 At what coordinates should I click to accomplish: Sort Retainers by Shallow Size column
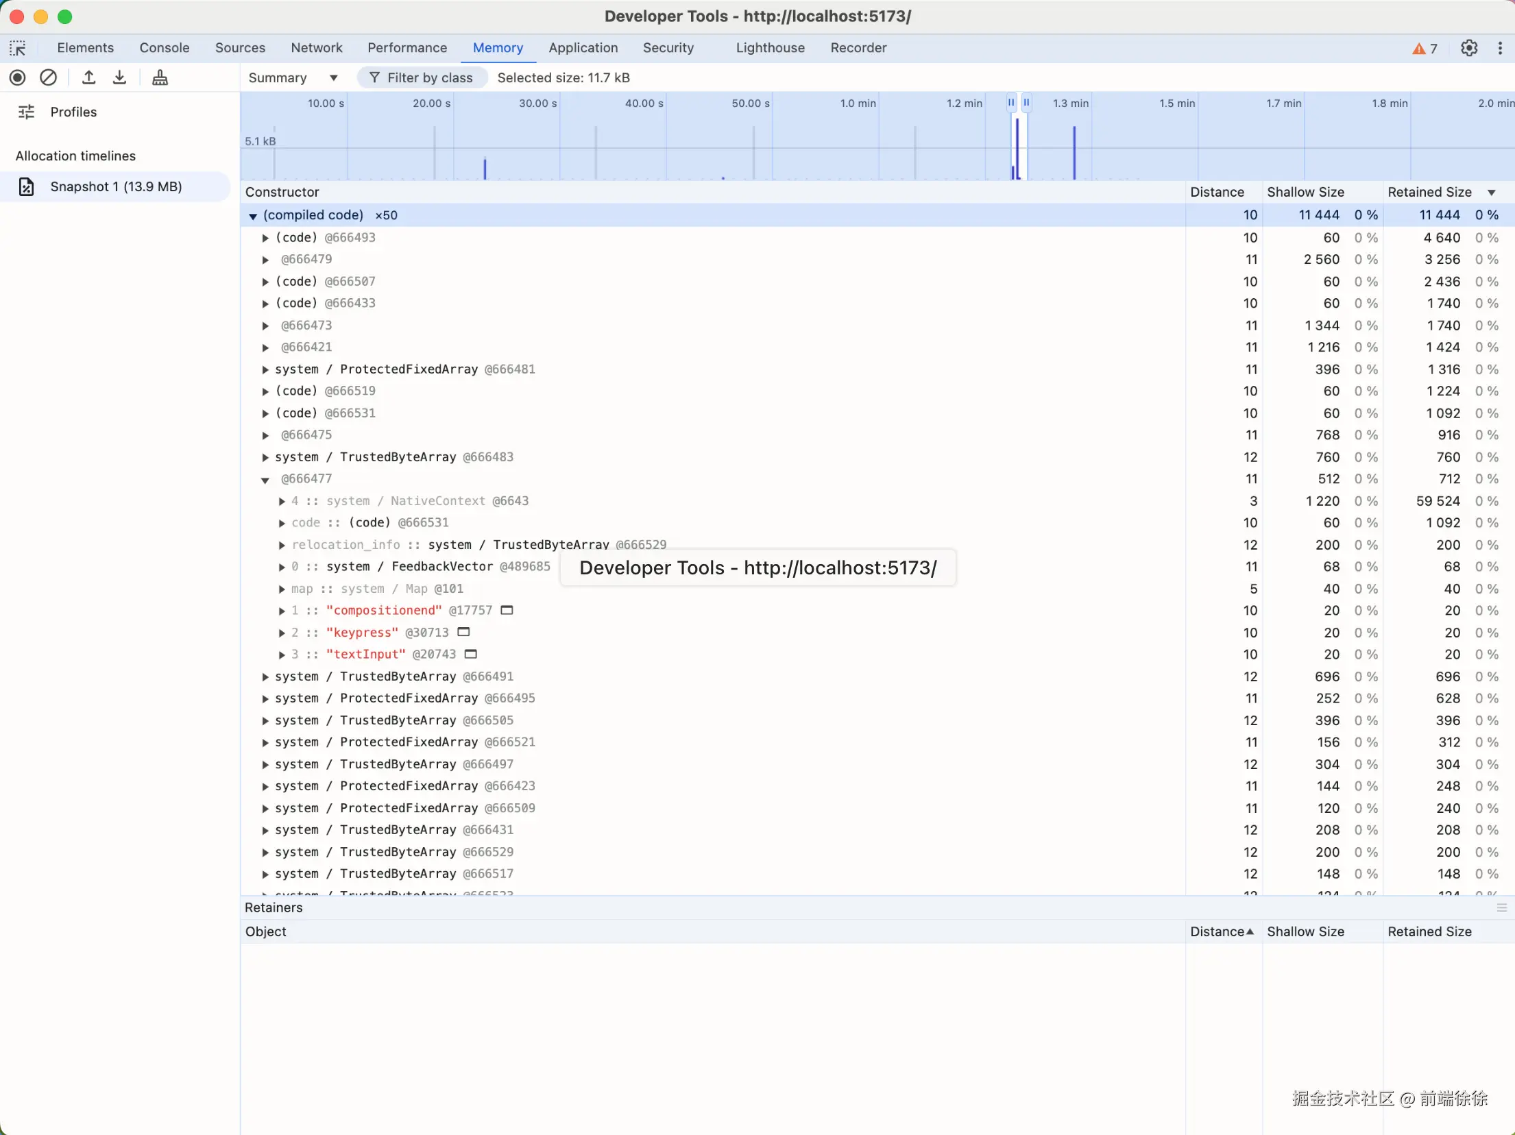click(x=1322, y=931)
